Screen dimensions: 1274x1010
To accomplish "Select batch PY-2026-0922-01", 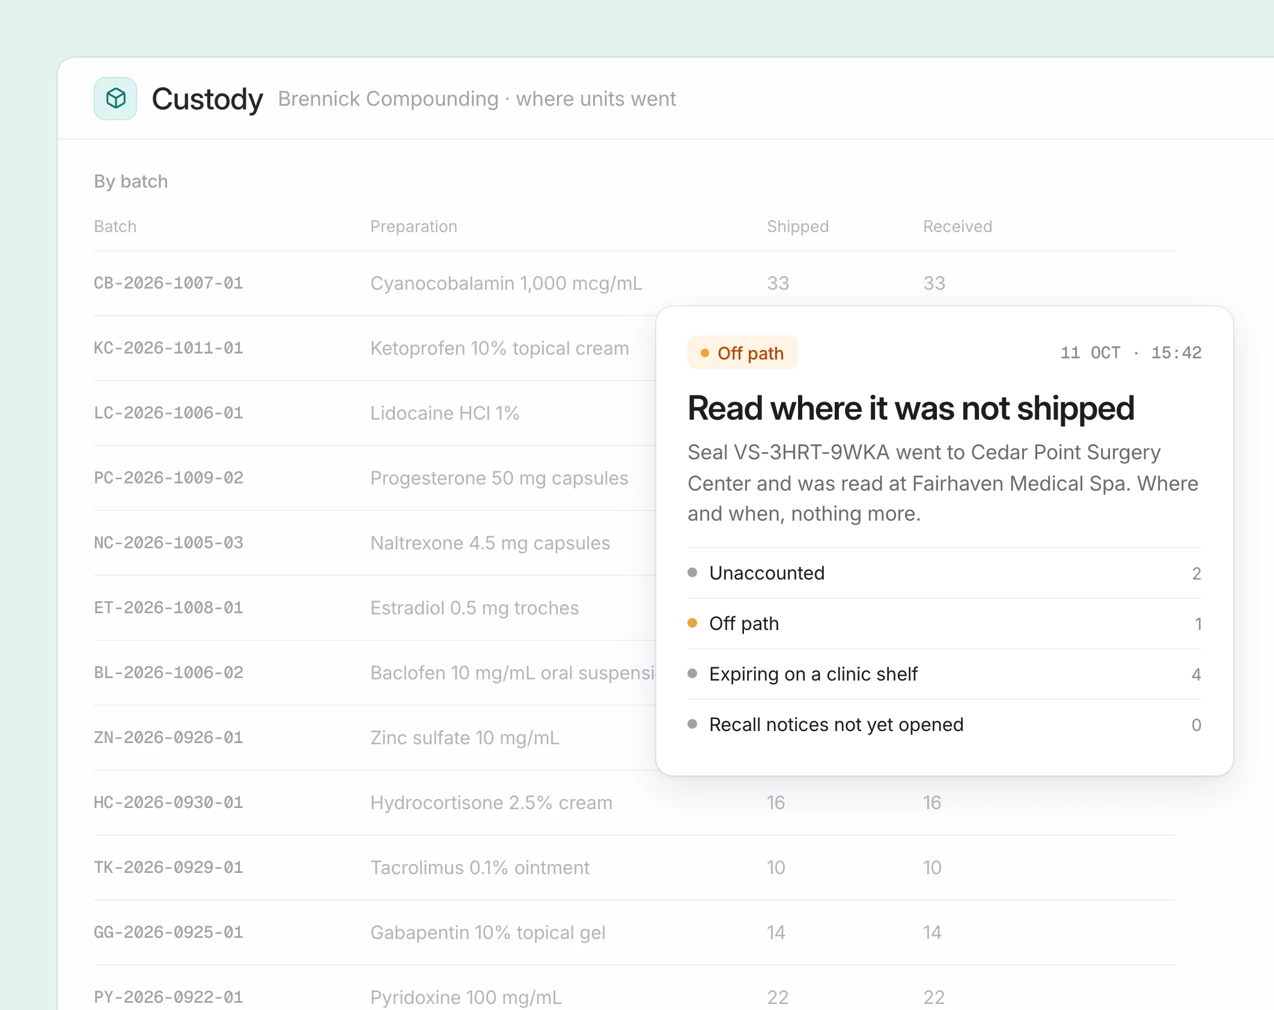I will [x=168, y=997].
